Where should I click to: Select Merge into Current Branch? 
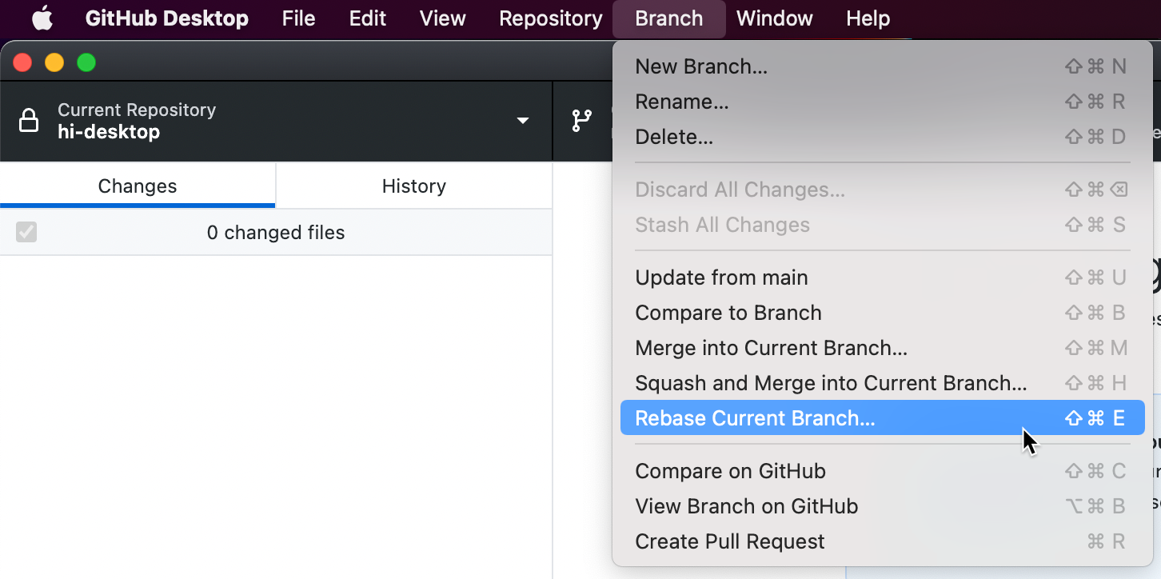[x=771, y=348]
